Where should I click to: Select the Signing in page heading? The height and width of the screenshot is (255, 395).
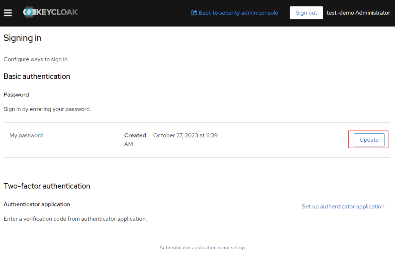tap(22, 38)
